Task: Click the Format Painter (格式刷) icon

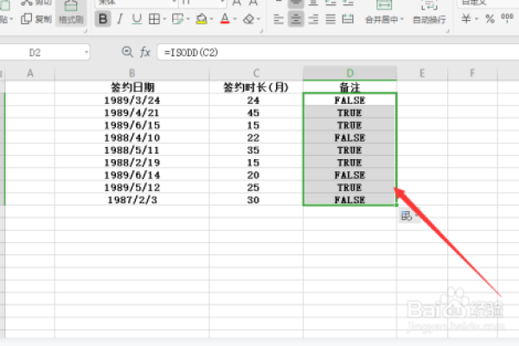Action: tap(70, 12)
